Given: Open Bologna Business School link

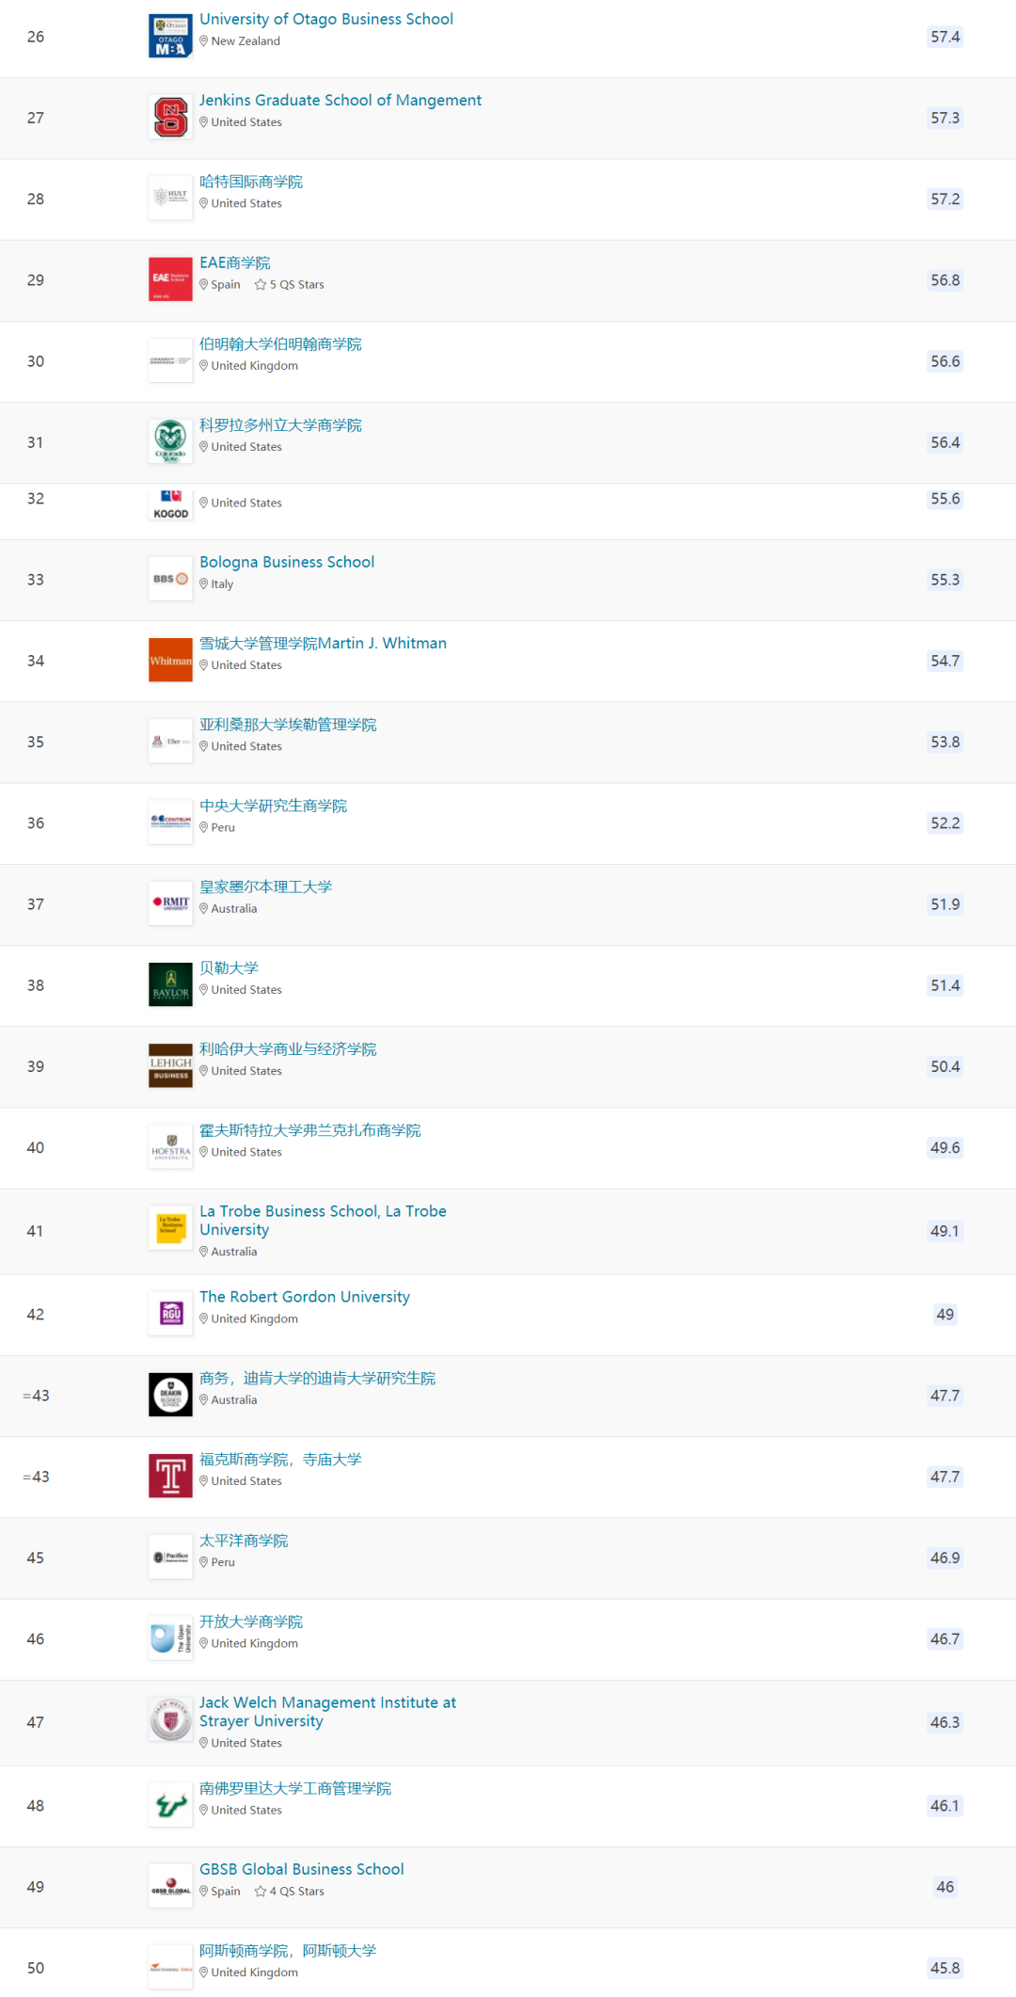Looking at the screenshot, I should coord(287,562).
